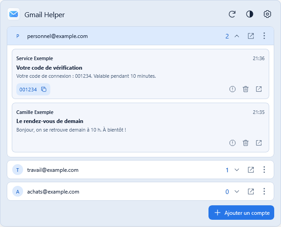281x227 pixels.
Task: Click unread count 1 for travail account
Action: pyautogui.click(x=227, y=170)
